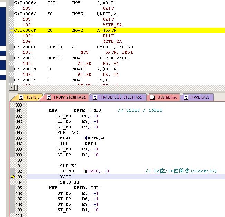Click the disassembly scroll-left arrow

12,88
